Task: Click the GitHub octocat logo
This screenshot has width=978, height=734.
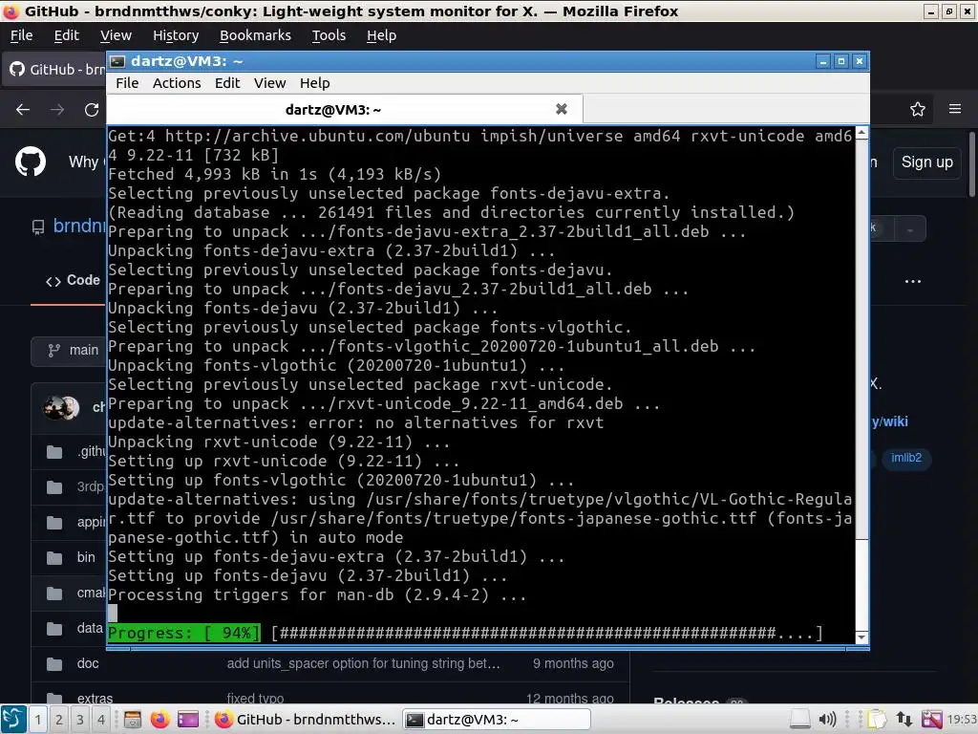Action: pyautogui.click(x=30, y=162)
